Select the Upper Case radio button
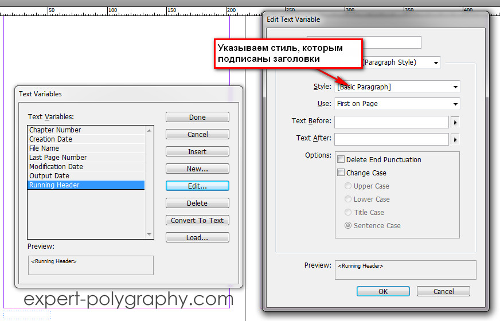 click(348, 186)
